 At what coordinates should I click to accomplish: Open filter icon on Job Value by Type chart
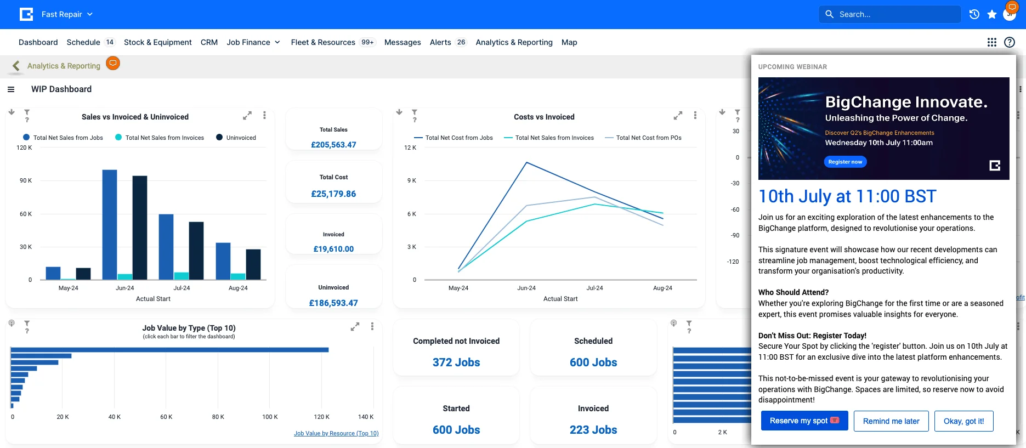[27, 324]
